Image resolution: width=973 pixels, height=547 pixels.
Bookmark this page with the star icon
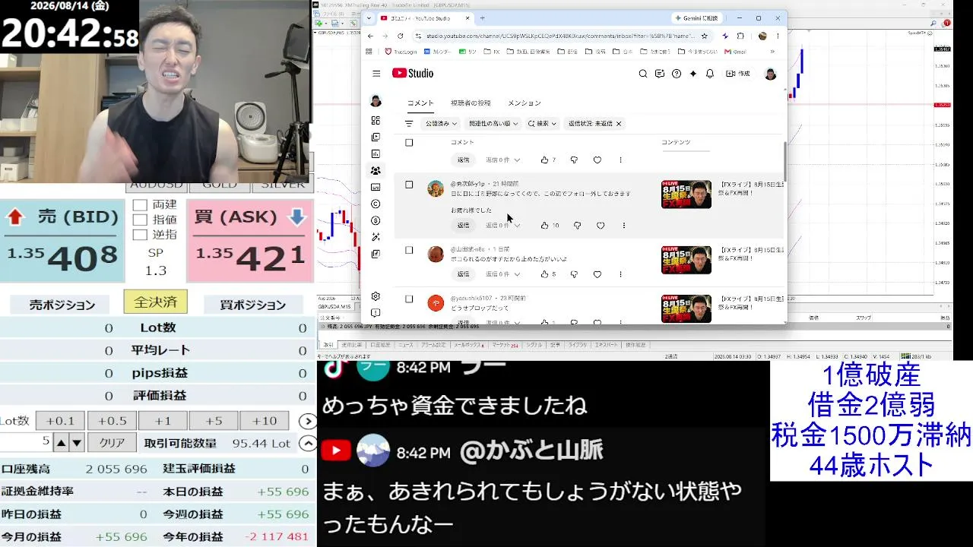(x=705, y=36)
